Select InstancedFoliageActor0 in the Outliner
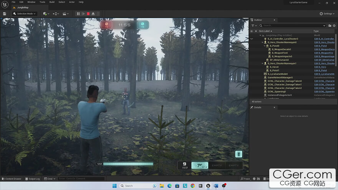 (x=280, y=95)
